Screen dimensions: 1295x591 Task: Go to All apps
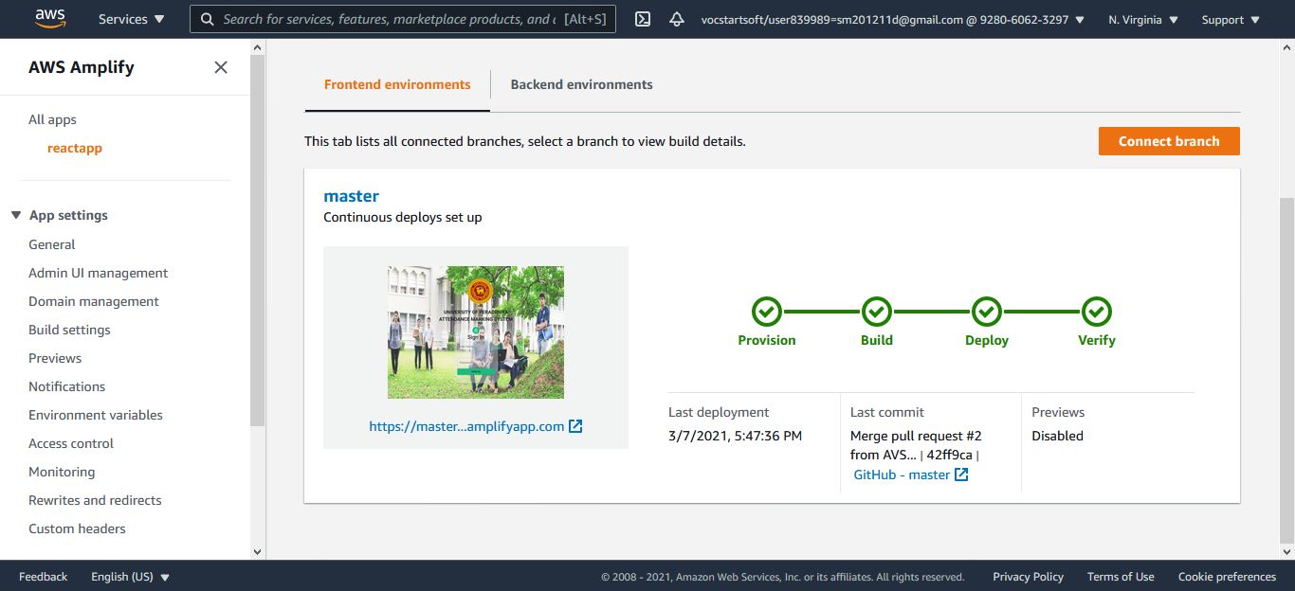coord(52,119)
